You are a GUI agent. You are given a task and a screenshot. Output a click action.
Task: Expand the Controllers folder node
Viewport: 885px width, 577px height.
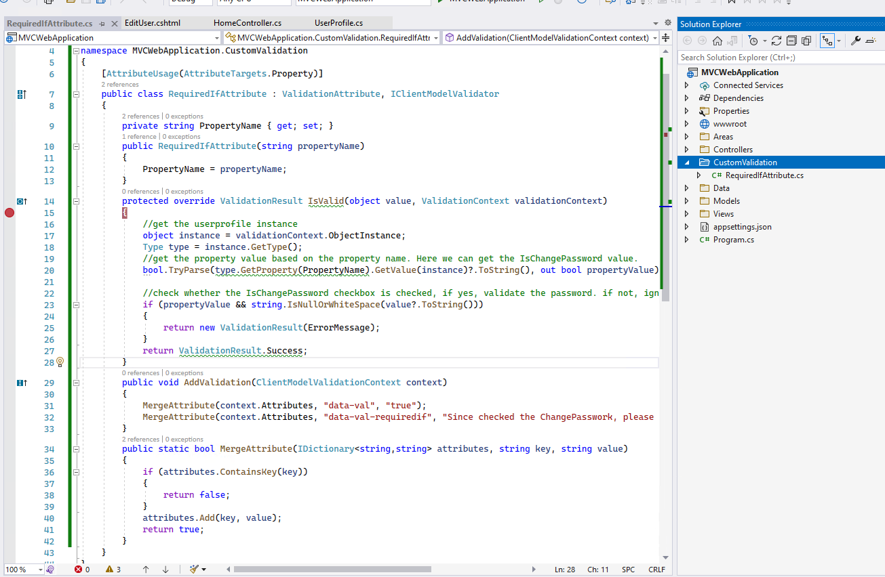(x=686, y=150)
